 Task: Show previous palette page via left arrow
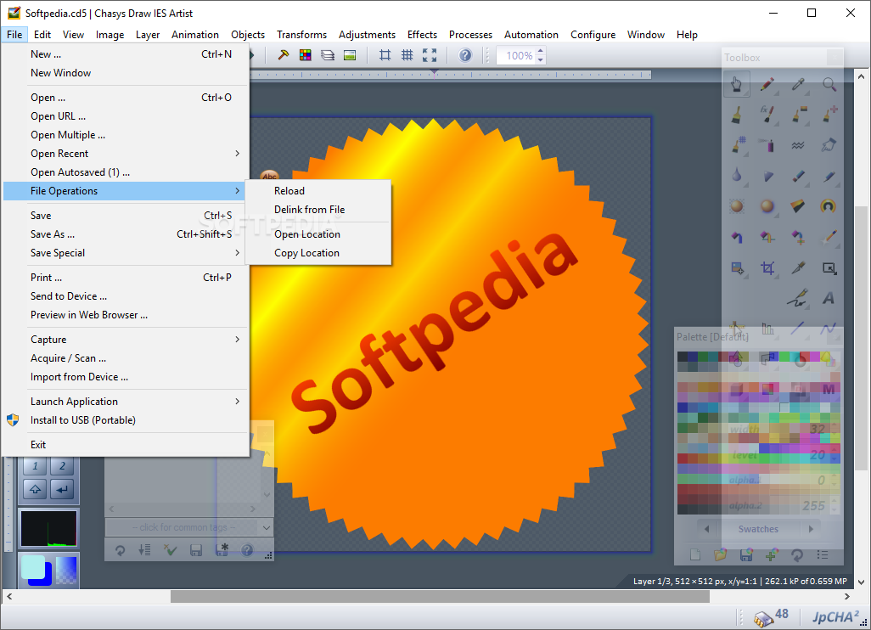pos(706,529)
